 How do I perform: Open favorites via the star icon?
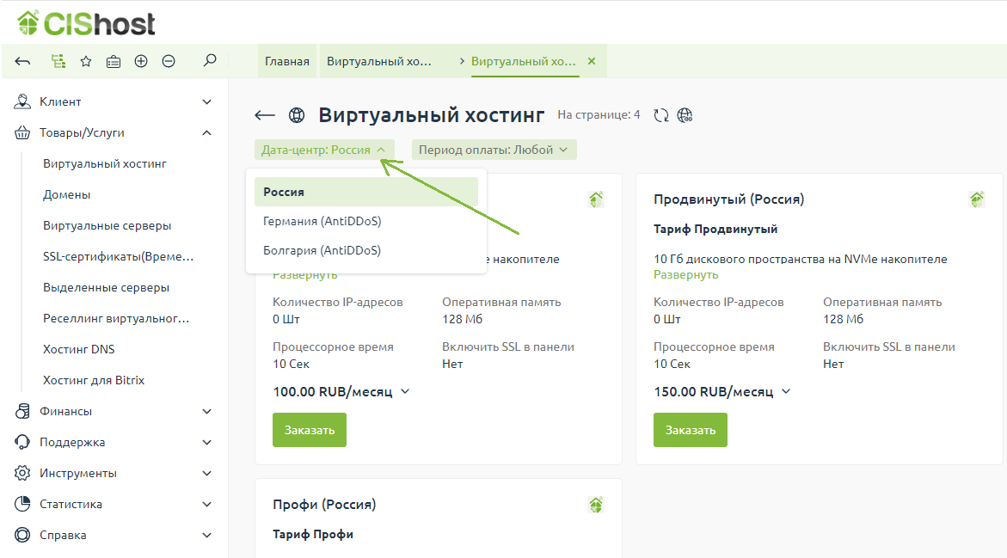(x=86, y=61)
